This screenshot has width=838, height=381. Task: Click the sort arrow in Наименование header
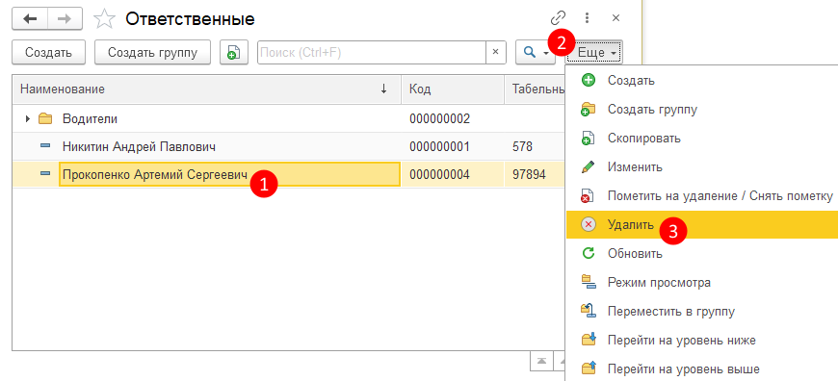[383, 89]
